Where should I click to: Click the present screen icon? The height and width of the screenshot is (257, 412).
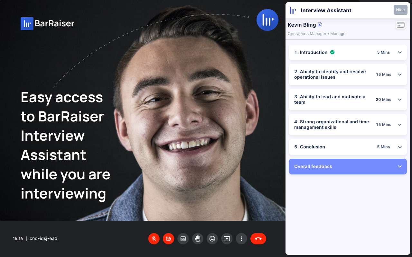(227, 239)
